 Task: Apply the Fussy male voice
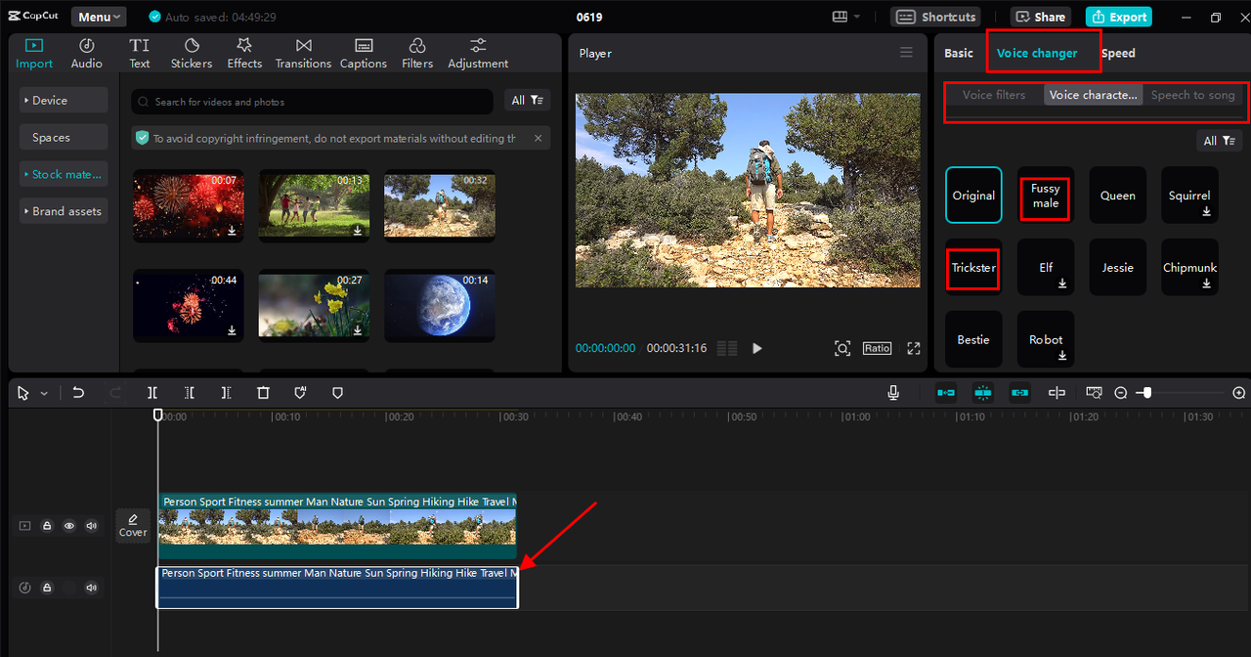1046,196
